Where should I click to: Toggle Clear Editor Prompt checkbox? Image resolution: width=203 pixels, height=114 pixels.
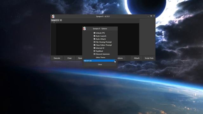(x=95, y=45)
